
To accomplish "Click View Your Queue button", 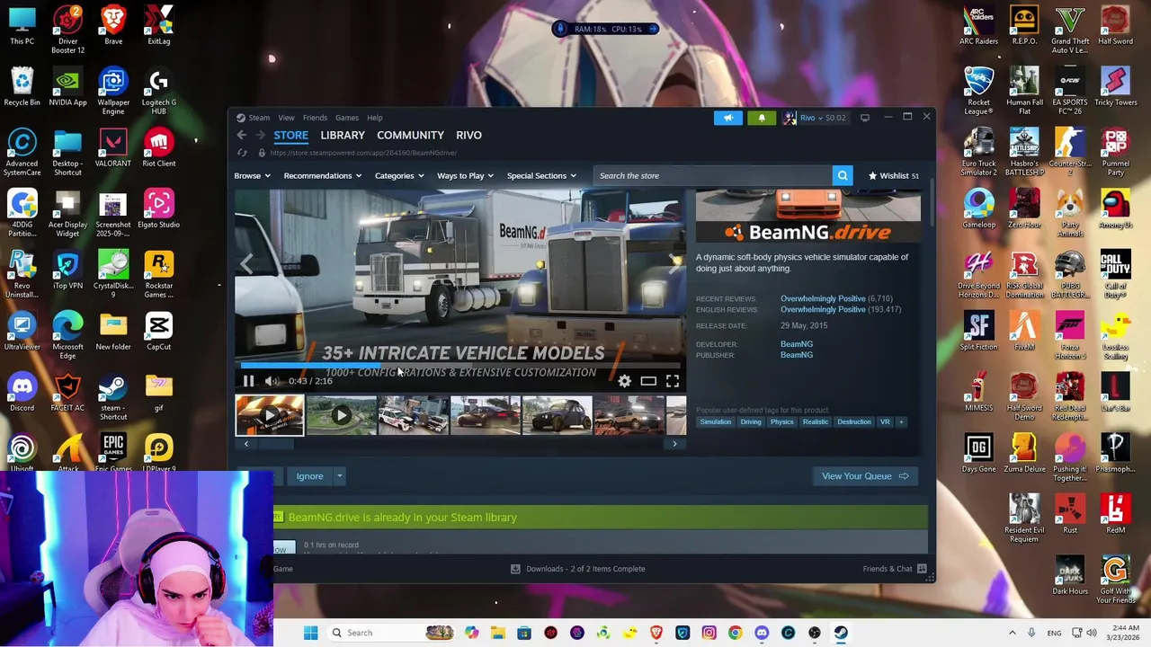I will pos(865,476).
